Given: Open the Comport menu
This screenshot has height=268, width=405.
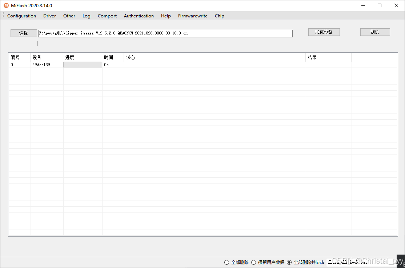Looking at the screenshot, I should (107, 16).
